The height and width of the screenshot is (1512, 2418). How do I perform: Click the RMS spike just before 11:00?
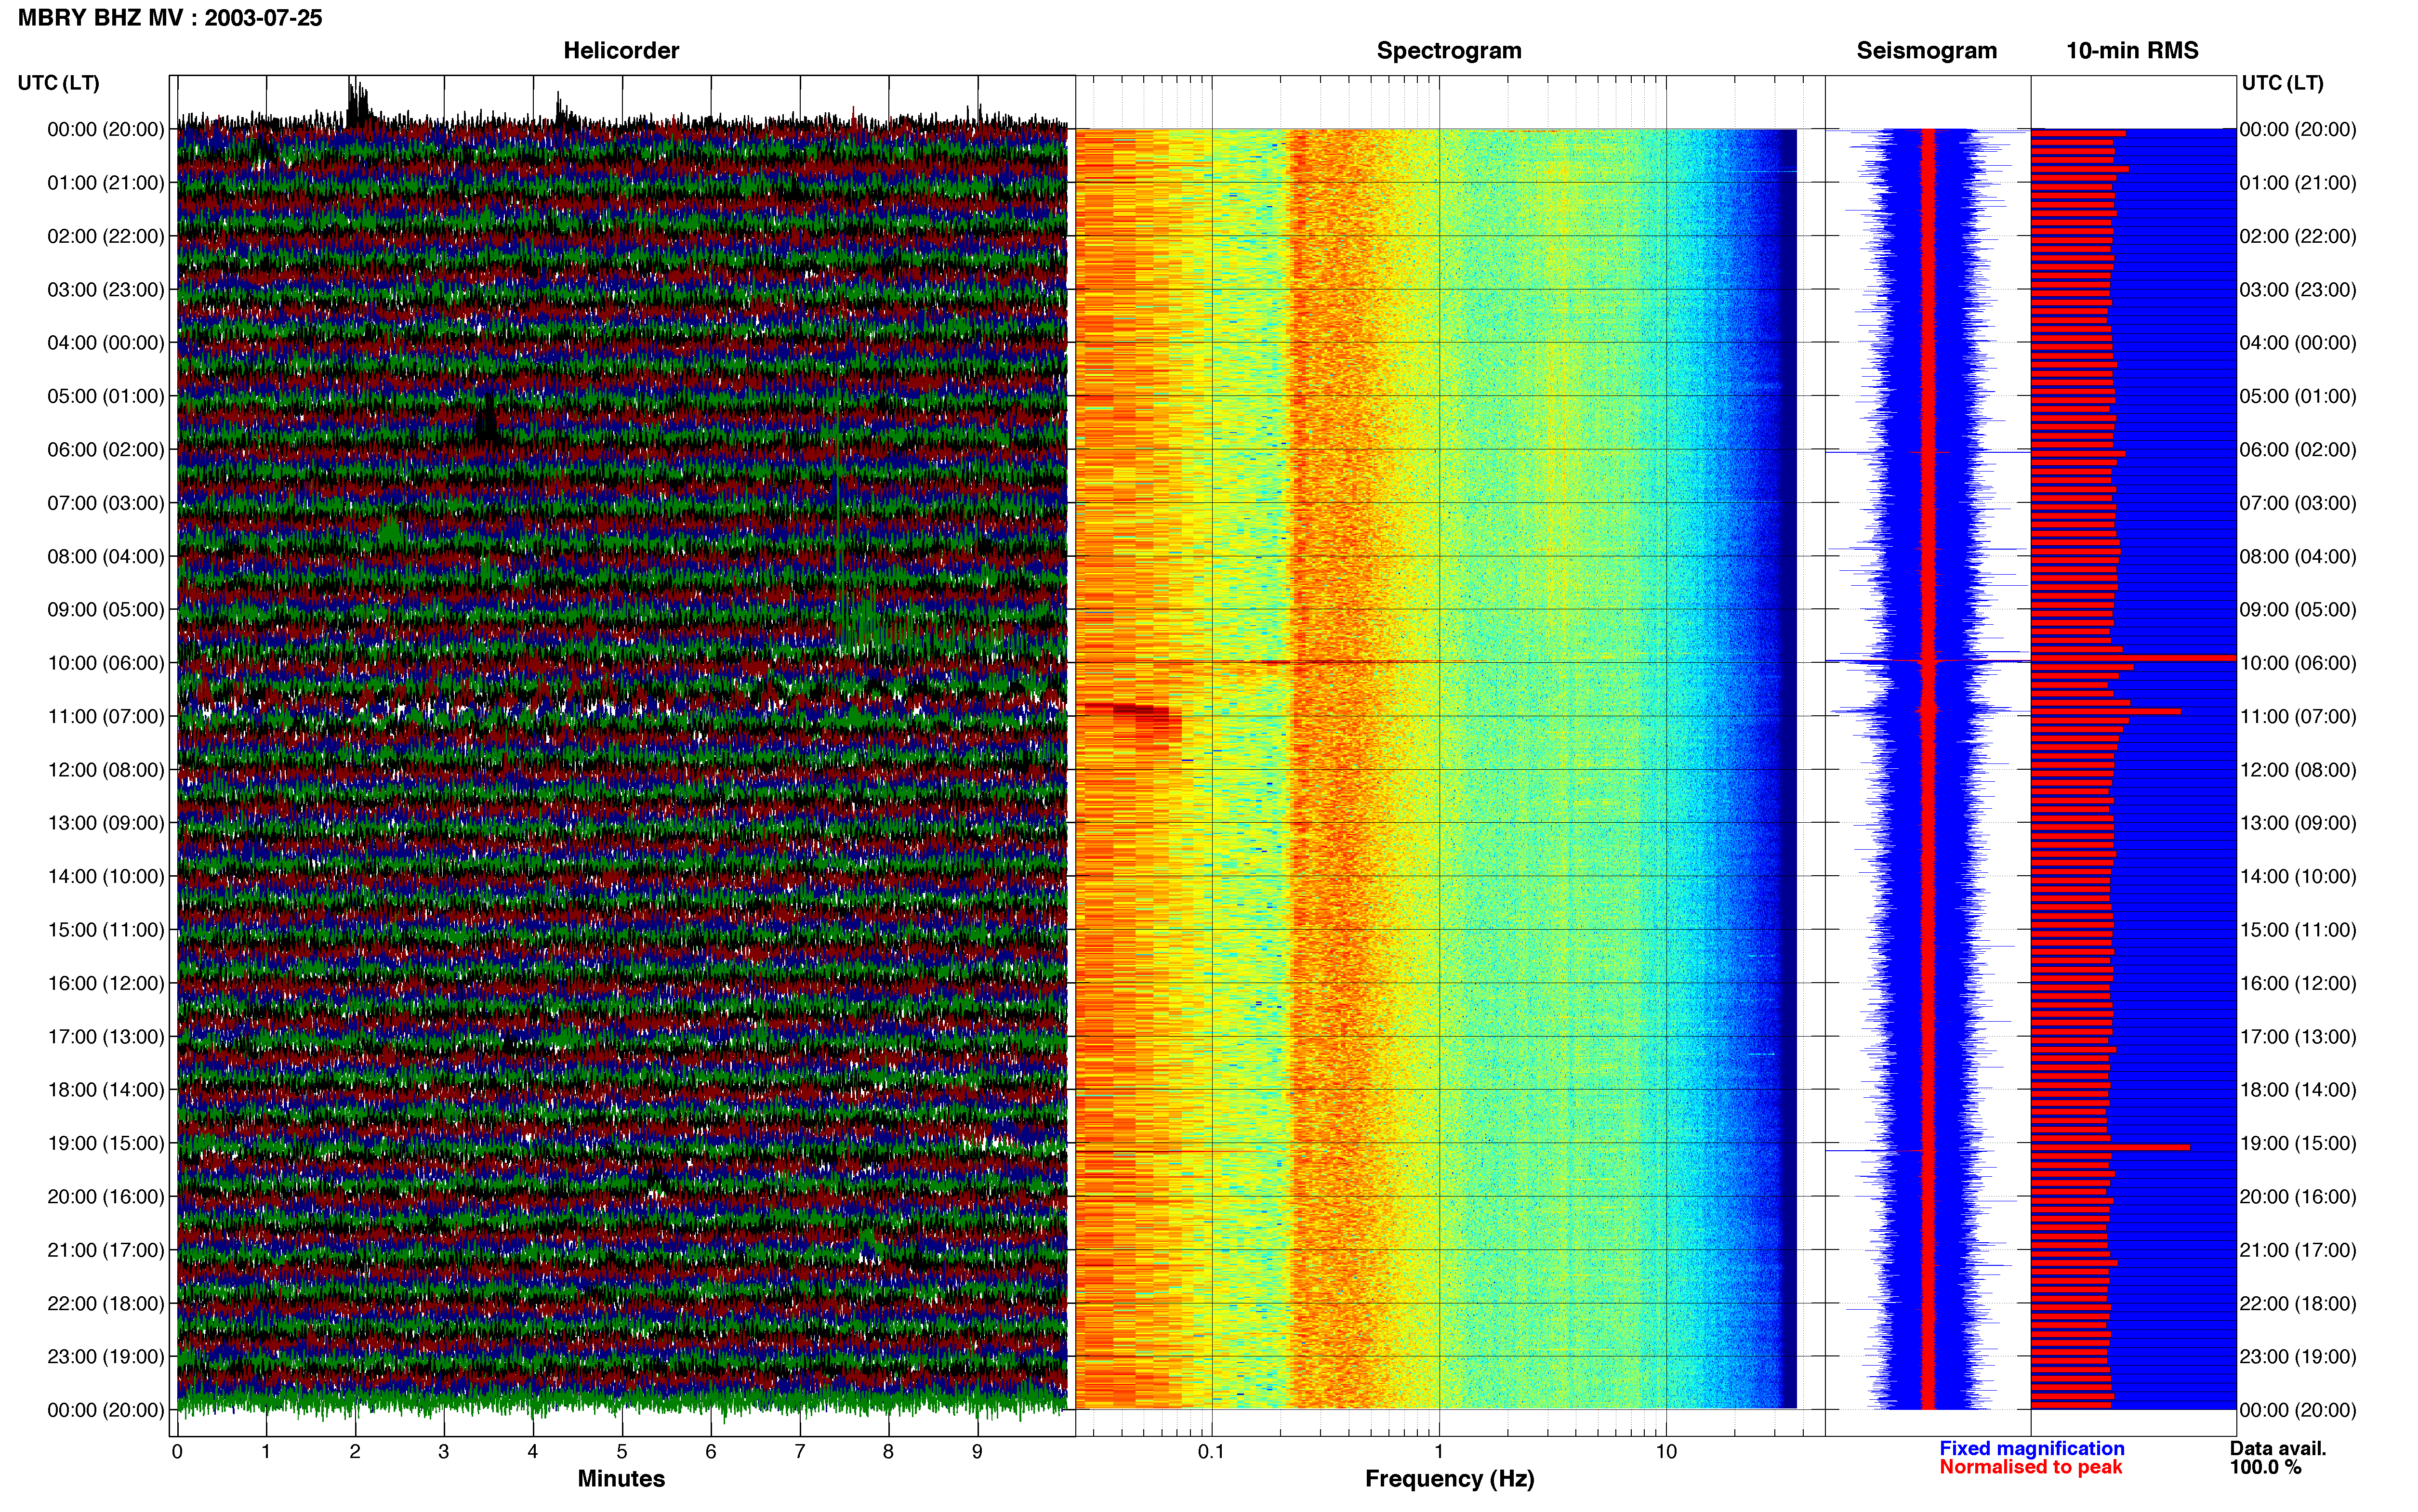pyautogui.click(x=2106, y=711)
